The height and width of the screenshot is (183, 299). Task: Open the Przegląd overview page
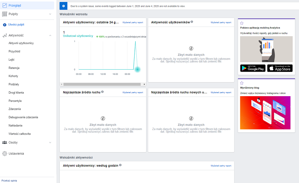click(27, 6)
